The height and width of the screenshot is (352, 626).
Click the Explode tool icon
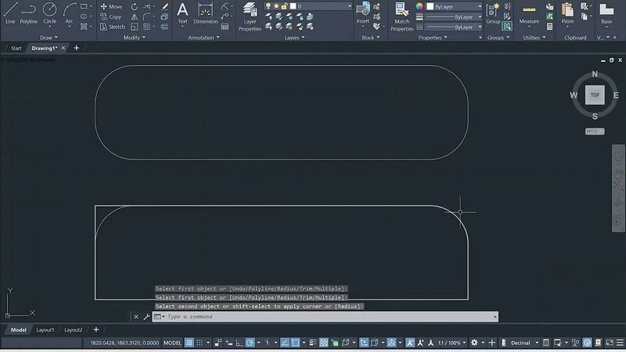pyautogui.click(x=164, y=16)
